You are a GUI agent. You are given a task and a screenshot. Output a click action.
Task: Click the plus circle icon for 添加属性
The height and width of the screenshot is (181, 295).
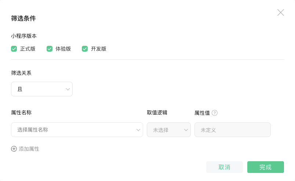14,149
